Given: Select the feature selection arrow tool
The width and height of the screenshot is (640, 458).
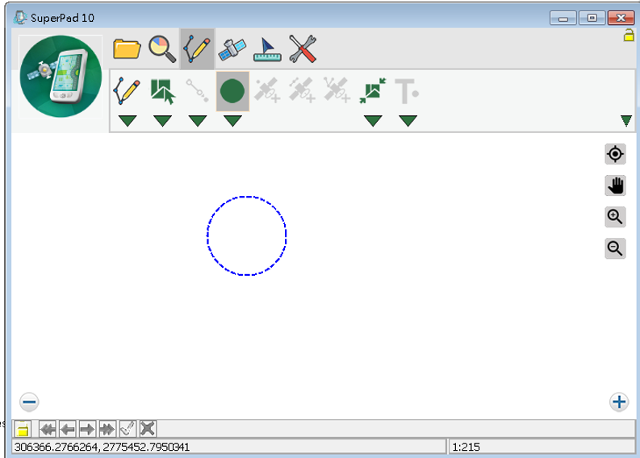Looking at the screenshot, I should [162, 91].
